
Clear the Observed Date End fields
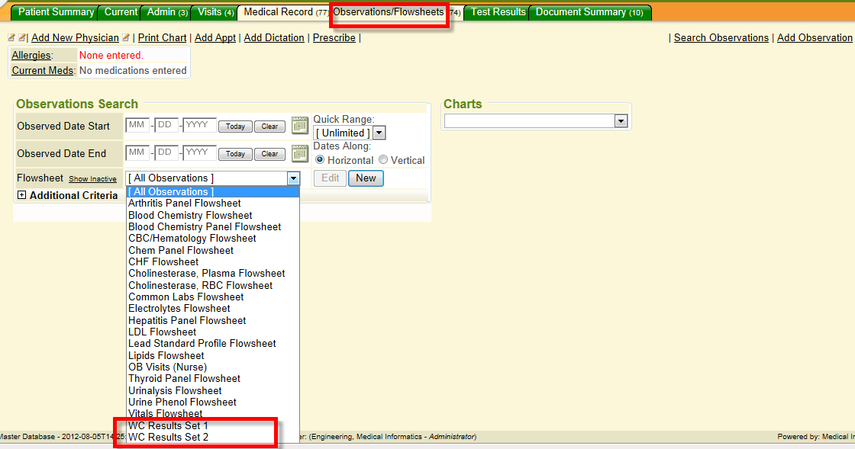[269, 154]
